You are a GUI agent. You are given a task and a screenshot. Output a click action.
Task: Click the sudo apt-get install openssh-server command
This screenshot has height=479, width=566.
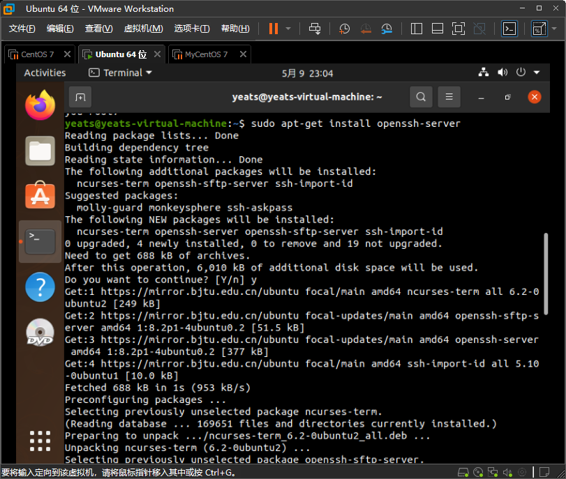[x=355, y=123]
